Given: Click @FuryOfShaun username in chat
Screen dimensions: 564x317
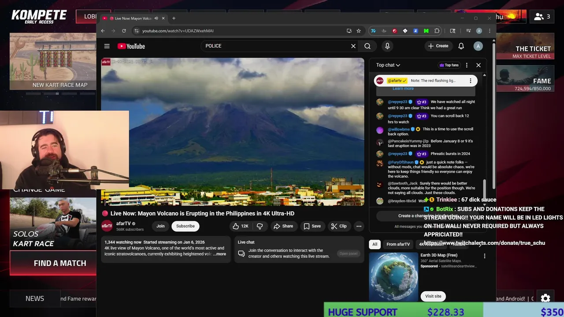Looking at the screenshot, I should click(x=401, y=162).
